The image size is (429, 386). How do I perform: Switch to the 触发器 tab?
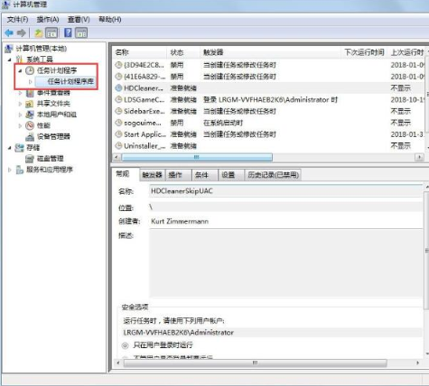point(152,175)
